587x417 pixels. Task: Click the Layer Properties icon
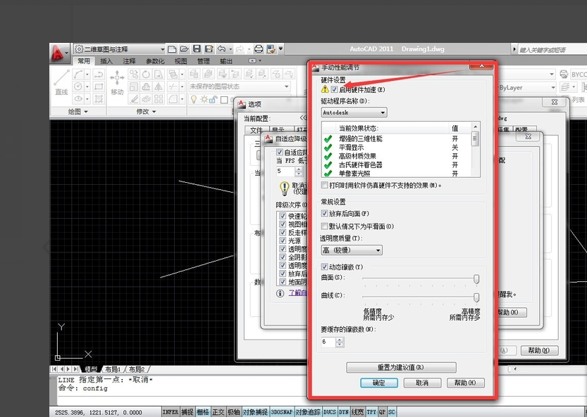pyautogui.click(x=194, y=74)
